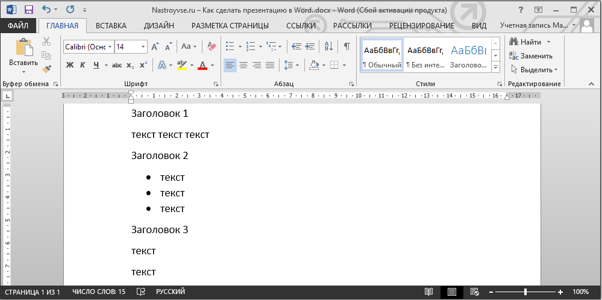Justify the paragraph text
Viewport: 602px width, 300px height.
click(x=271, y=66)
